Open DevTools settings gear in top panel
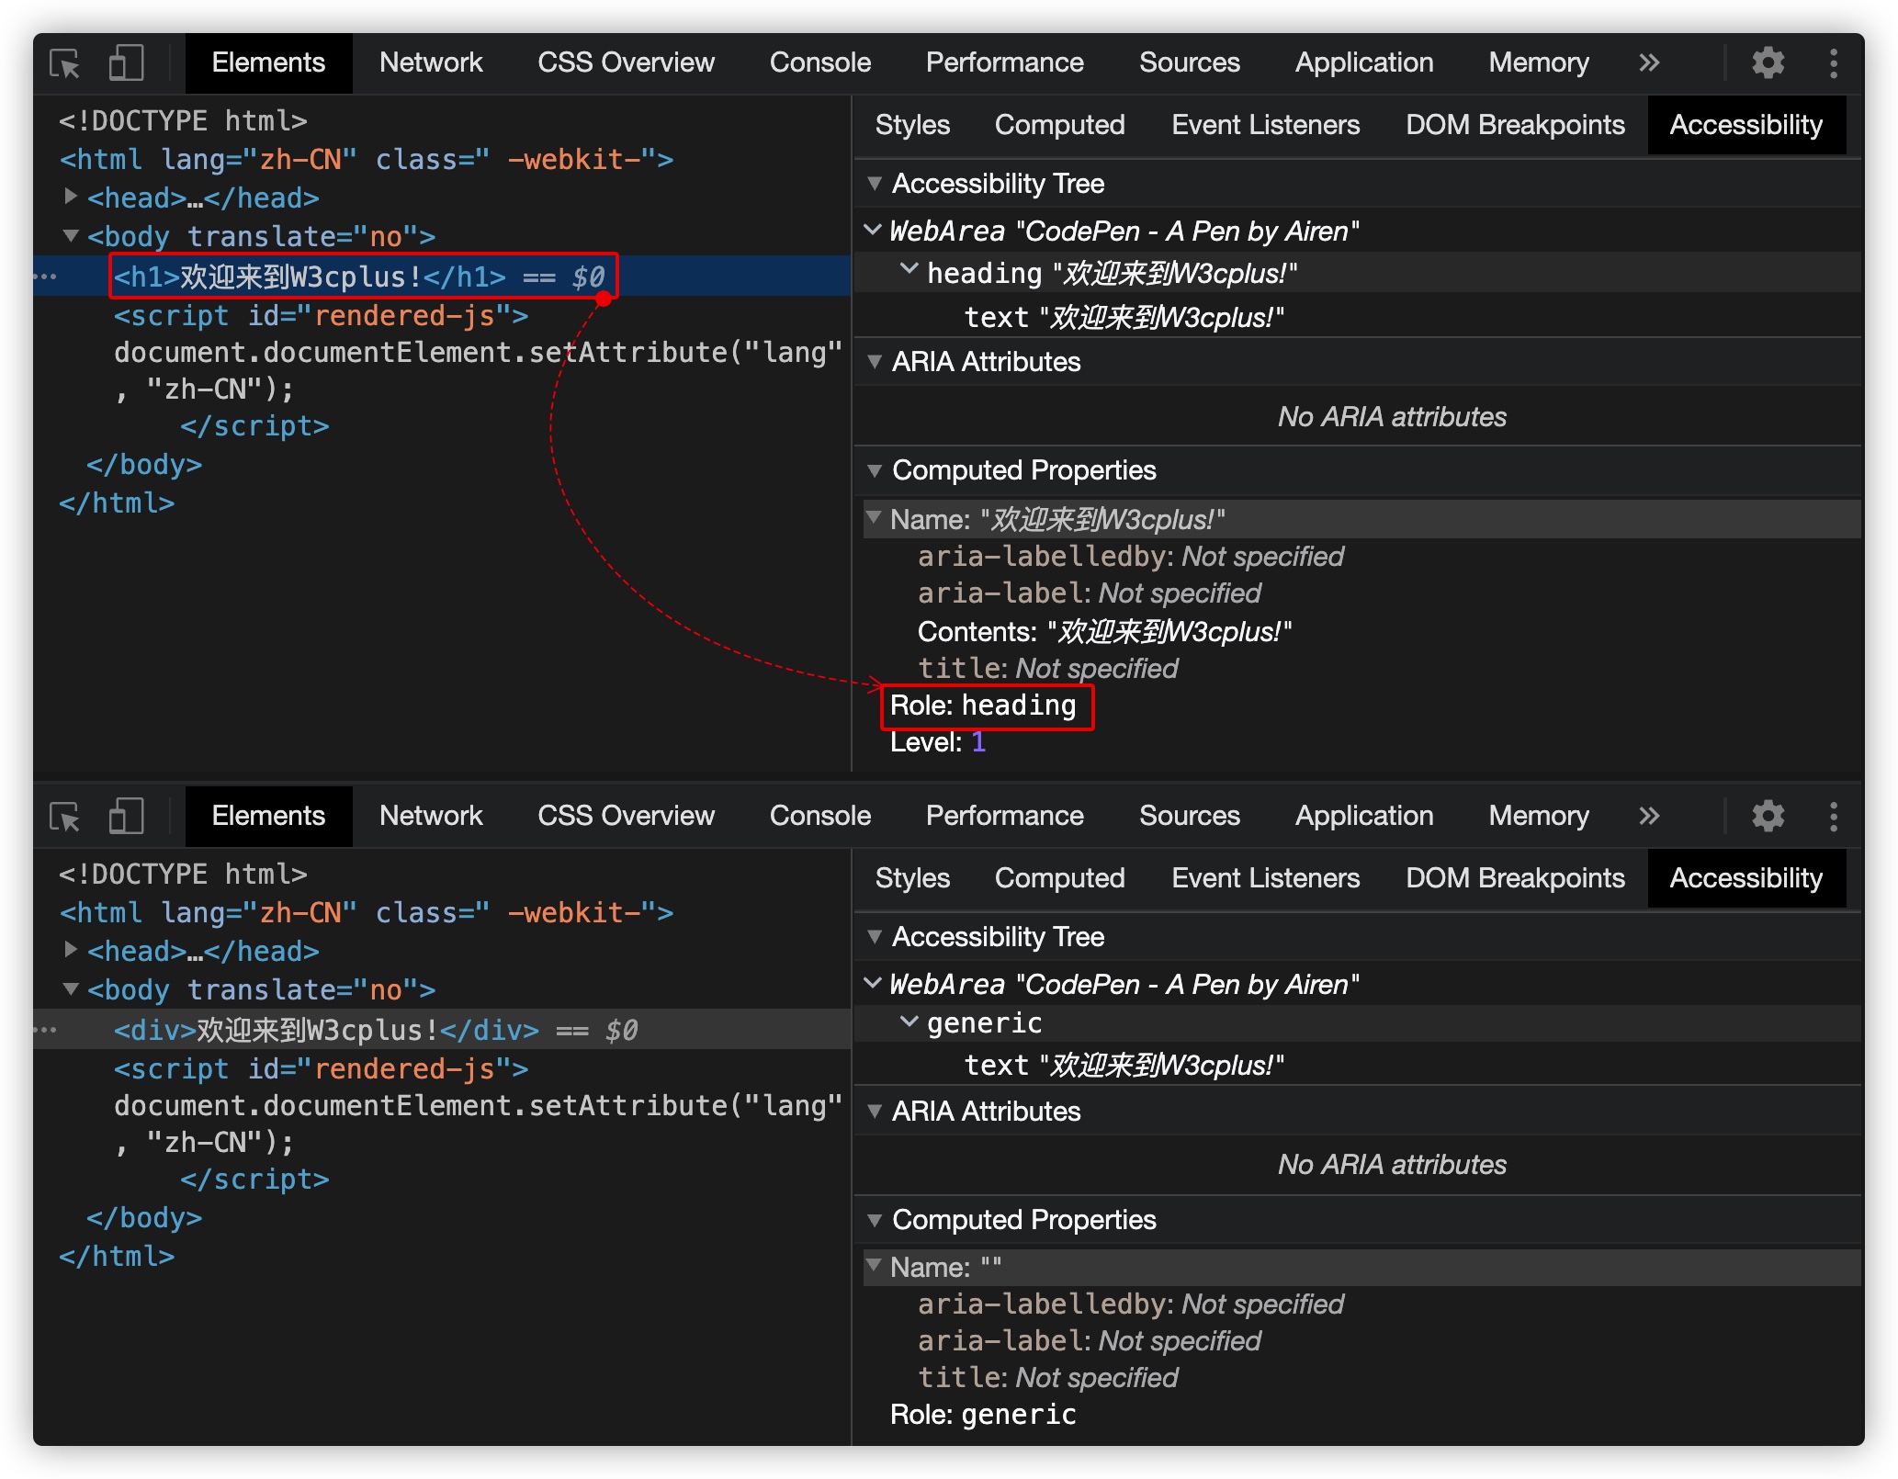This screenshot has width=1898, height=1479. [1768, 63]
